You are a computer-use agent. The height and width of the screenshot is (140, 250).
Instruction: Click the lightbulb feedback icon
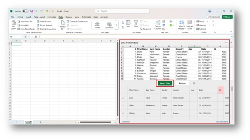[x=194, y=83]
